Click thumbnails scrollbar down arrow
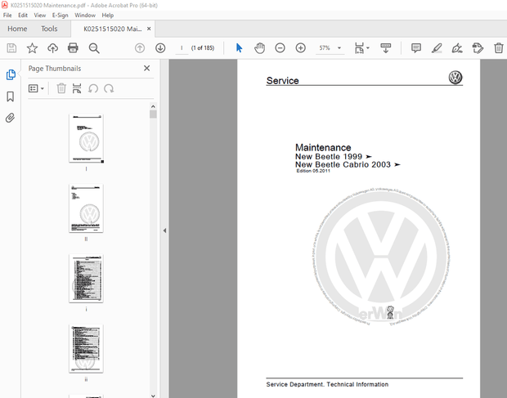 tap(153, 395)
